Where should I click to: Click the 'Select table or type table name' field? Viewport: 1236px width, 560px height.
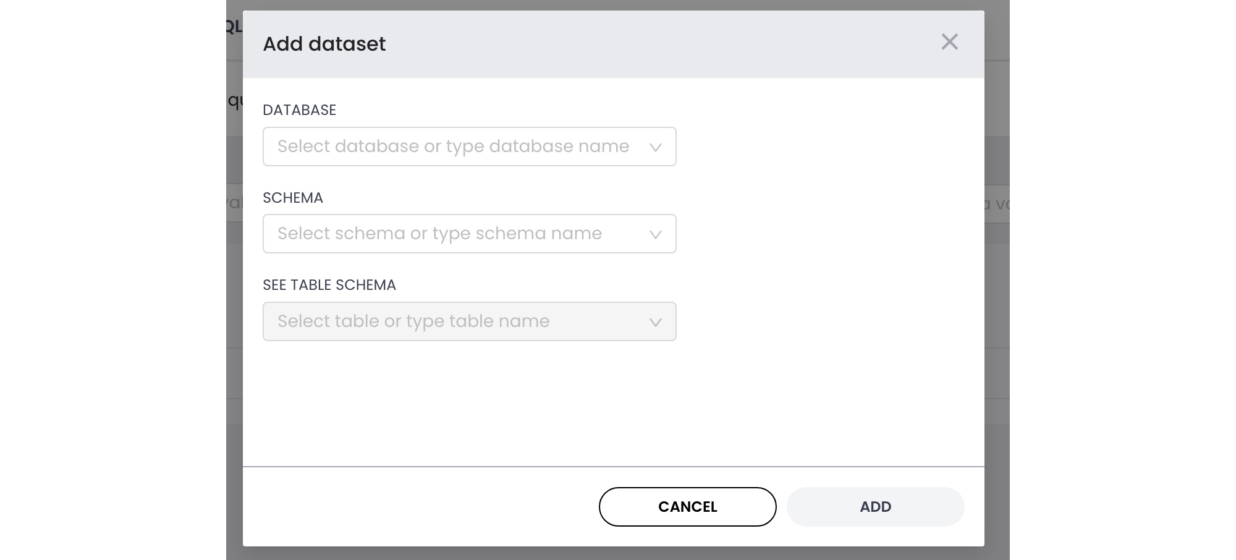pyautogui.click(x=413, y=321)
